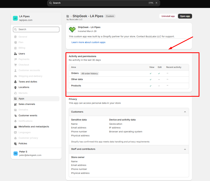
Task: Click the Uninstall app button
Action: [x=168, y=16]
